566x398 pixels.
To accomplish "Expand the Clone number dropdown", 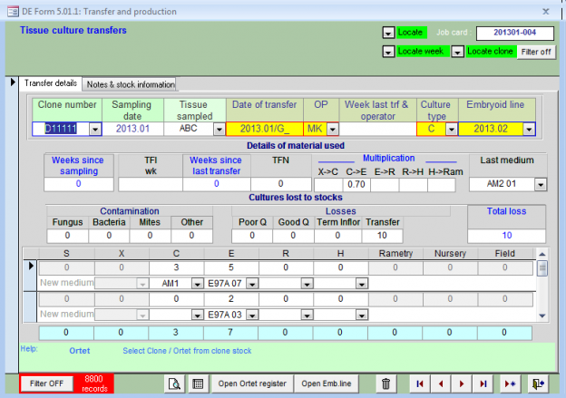I will [95, 129].
